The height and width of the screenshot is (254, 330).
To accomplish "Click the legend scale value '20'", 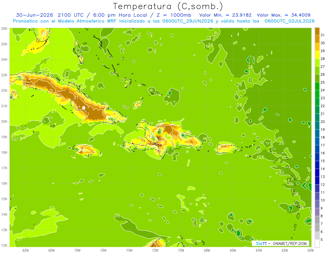I will pos(323,121).
